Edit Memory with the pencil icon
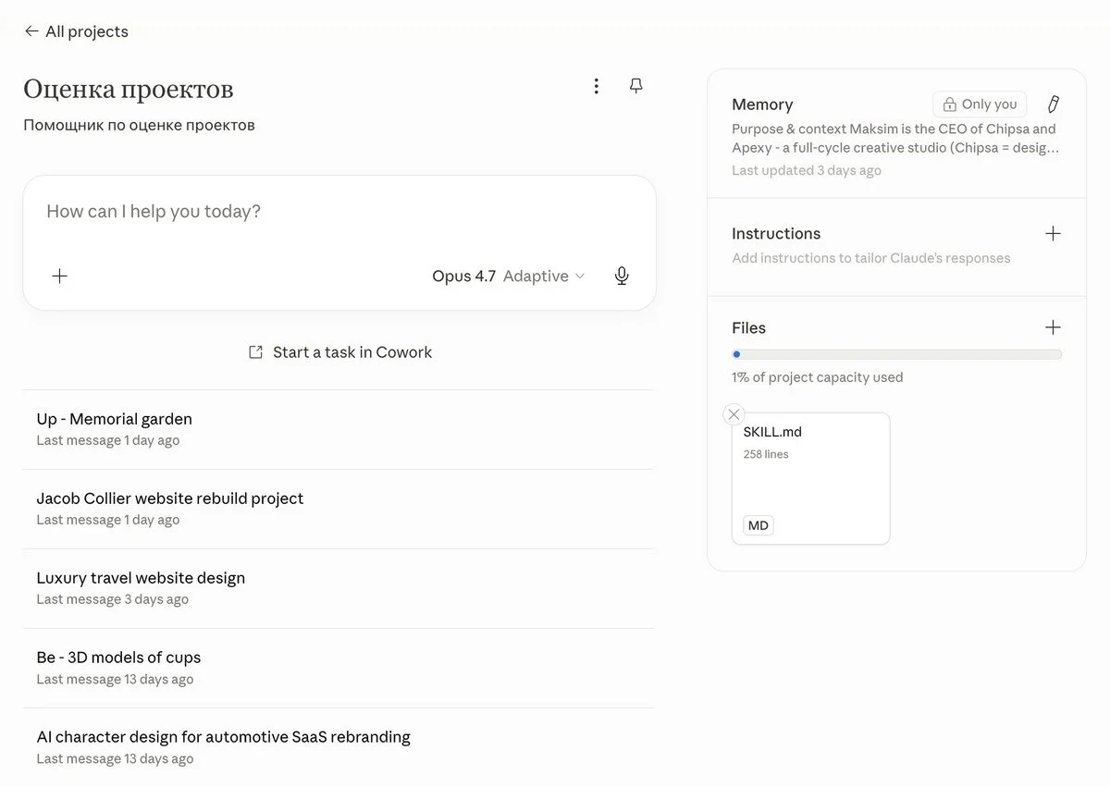The image size is (1110, 787). [1053, 105]
